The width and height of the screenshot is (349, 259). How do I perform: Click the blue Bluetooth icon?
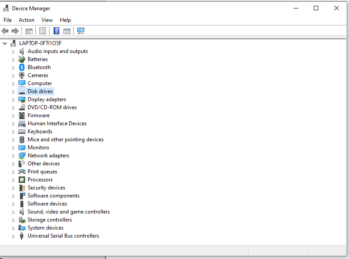pyautogui.click(x=21, y=67)
